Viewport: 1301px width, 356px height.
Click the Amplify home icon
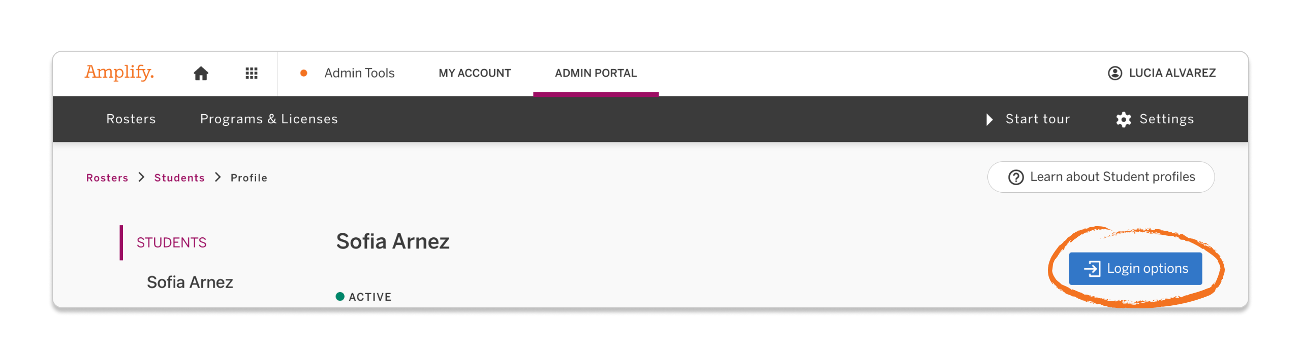click(201, 73)
